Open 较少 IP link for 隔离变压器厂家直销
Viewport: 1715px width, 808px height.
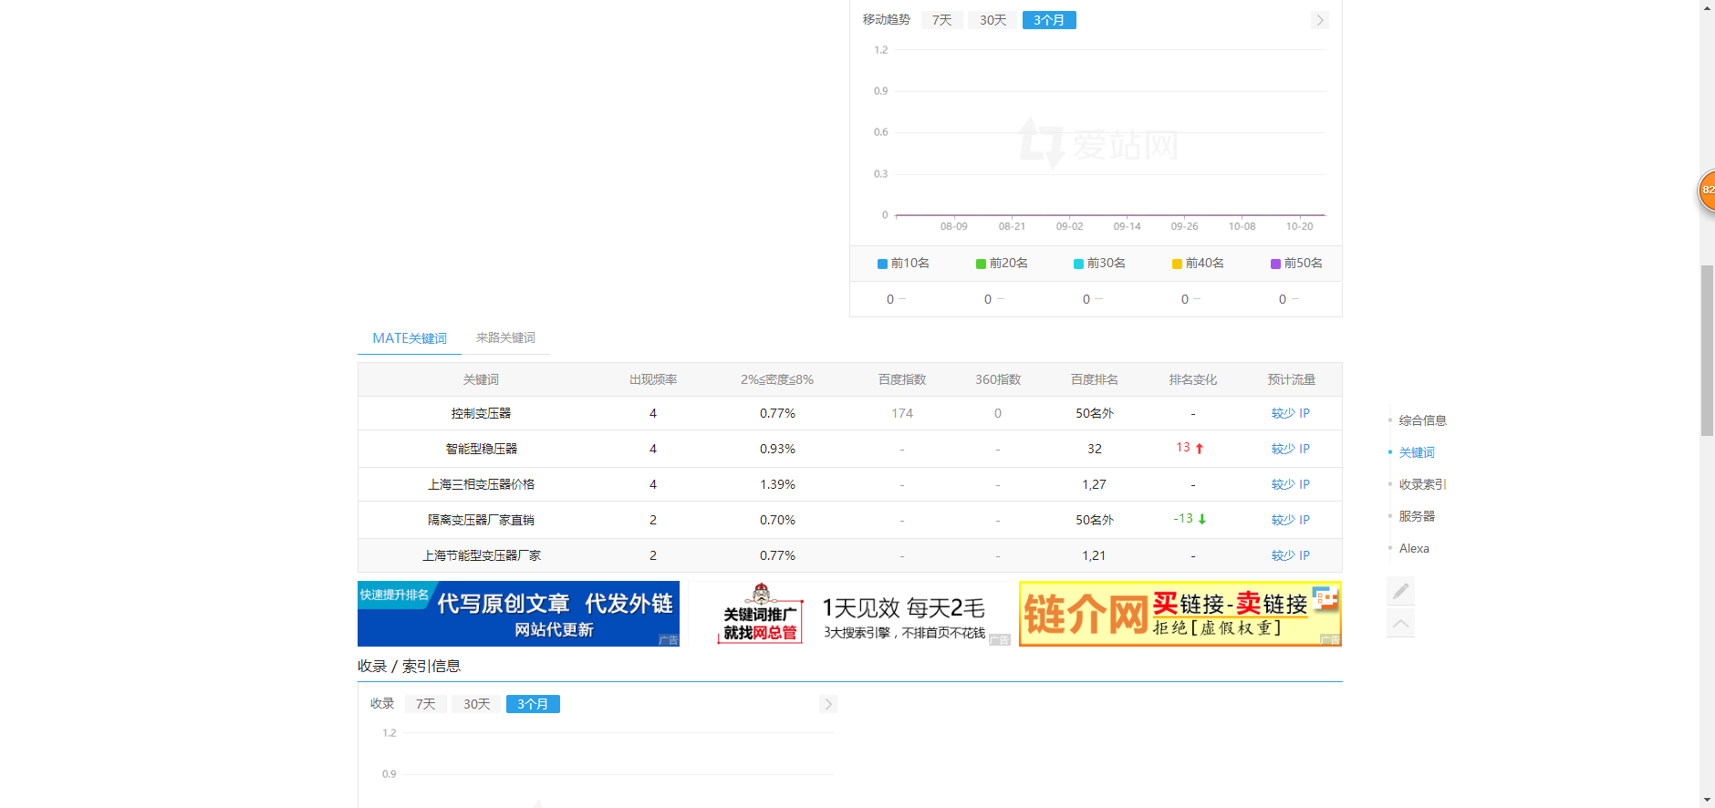tap(1290, 520)
